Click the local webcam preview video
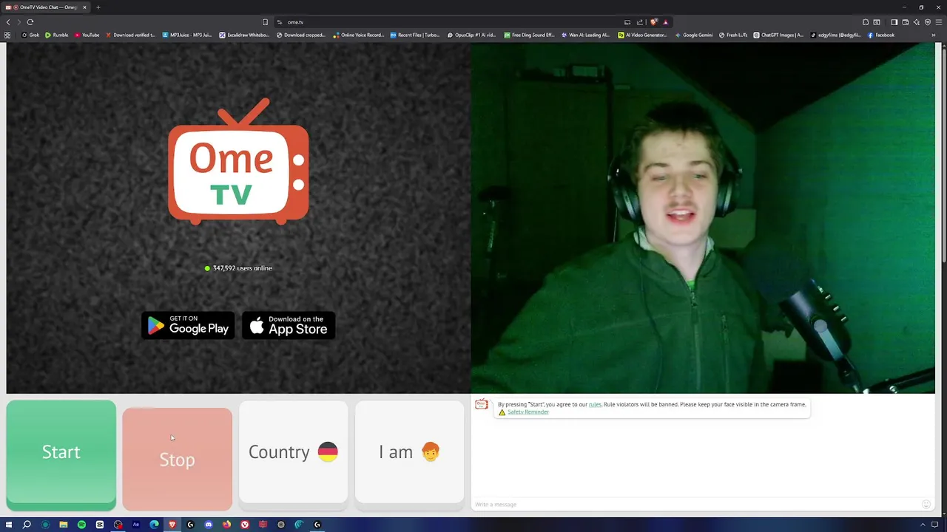 [x=703, y=218]
